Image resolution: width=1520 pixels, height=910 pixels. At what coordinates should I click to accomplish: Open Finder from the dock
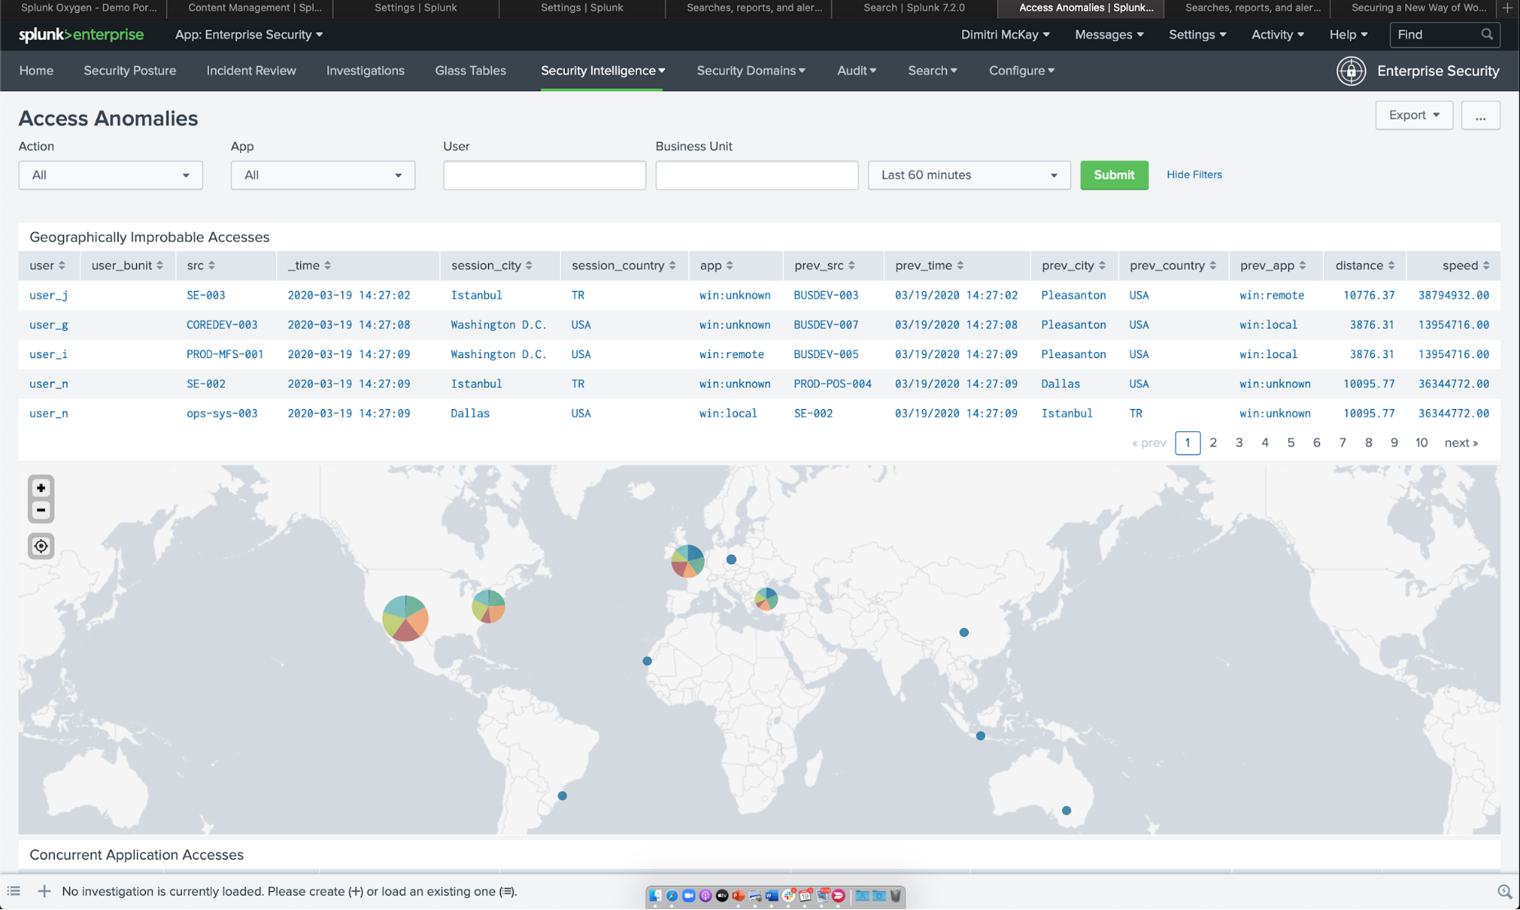[x=655, y=896]
